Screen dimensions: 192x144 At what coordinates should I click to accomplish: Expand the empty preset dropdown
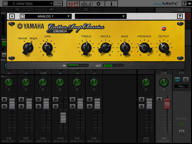101,16
